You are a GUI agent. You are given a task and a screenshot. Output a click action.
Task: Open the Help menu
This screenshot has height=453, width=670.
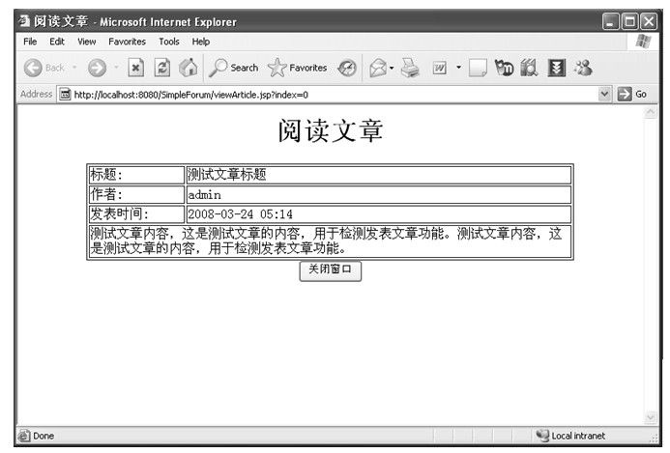pos(201,42)
